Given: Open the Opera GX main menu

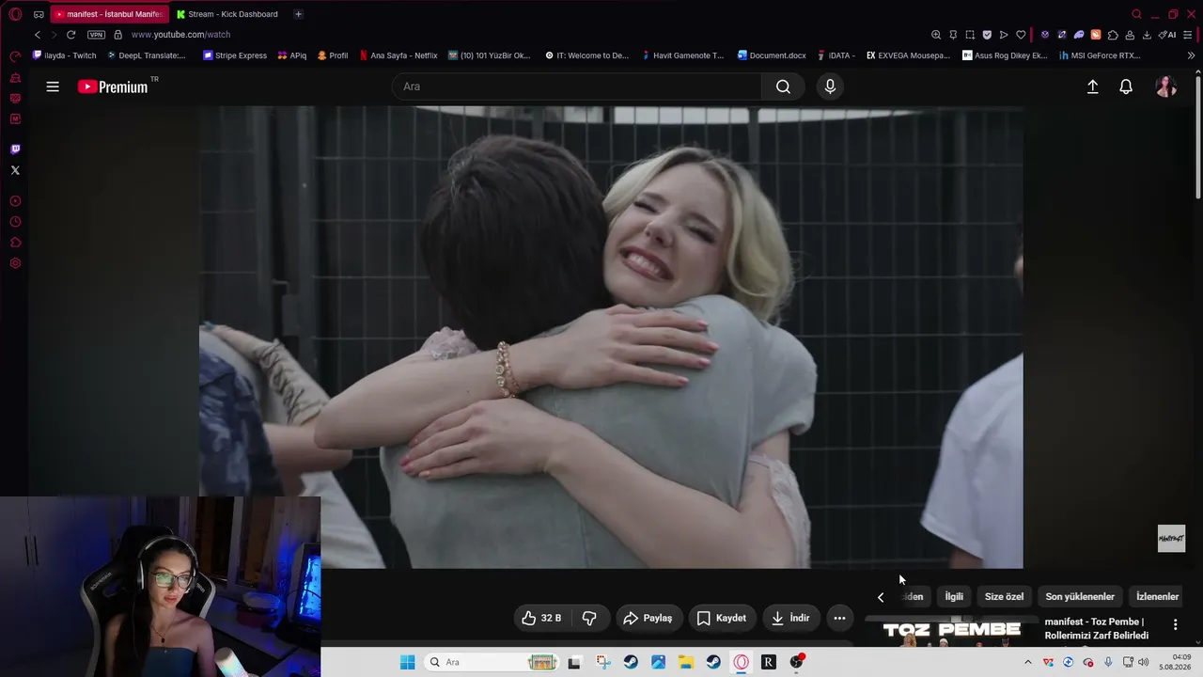Looking at the screenshot, I should click(15, 14).
